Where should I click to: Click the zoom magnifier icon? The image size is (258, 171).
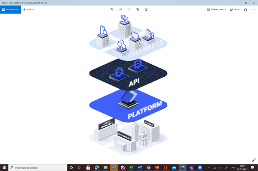pyautogui.click(x=112, y=9)
